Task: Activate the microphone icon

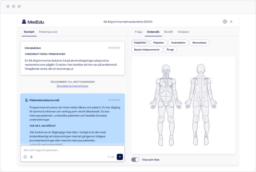Action: 31,157
